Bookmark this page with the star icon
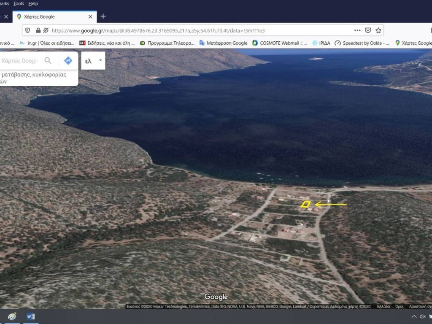The image size is (432, 324). 378,30
